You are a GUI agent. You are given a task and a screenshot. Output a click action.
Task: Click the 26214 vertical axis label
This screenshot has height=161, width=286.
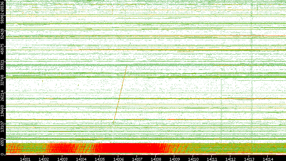[3, 95]
